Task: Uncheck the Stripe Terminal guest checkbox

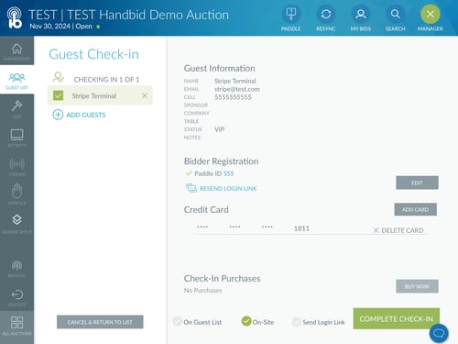Action: pyautogui.click(x=58, y=95)
